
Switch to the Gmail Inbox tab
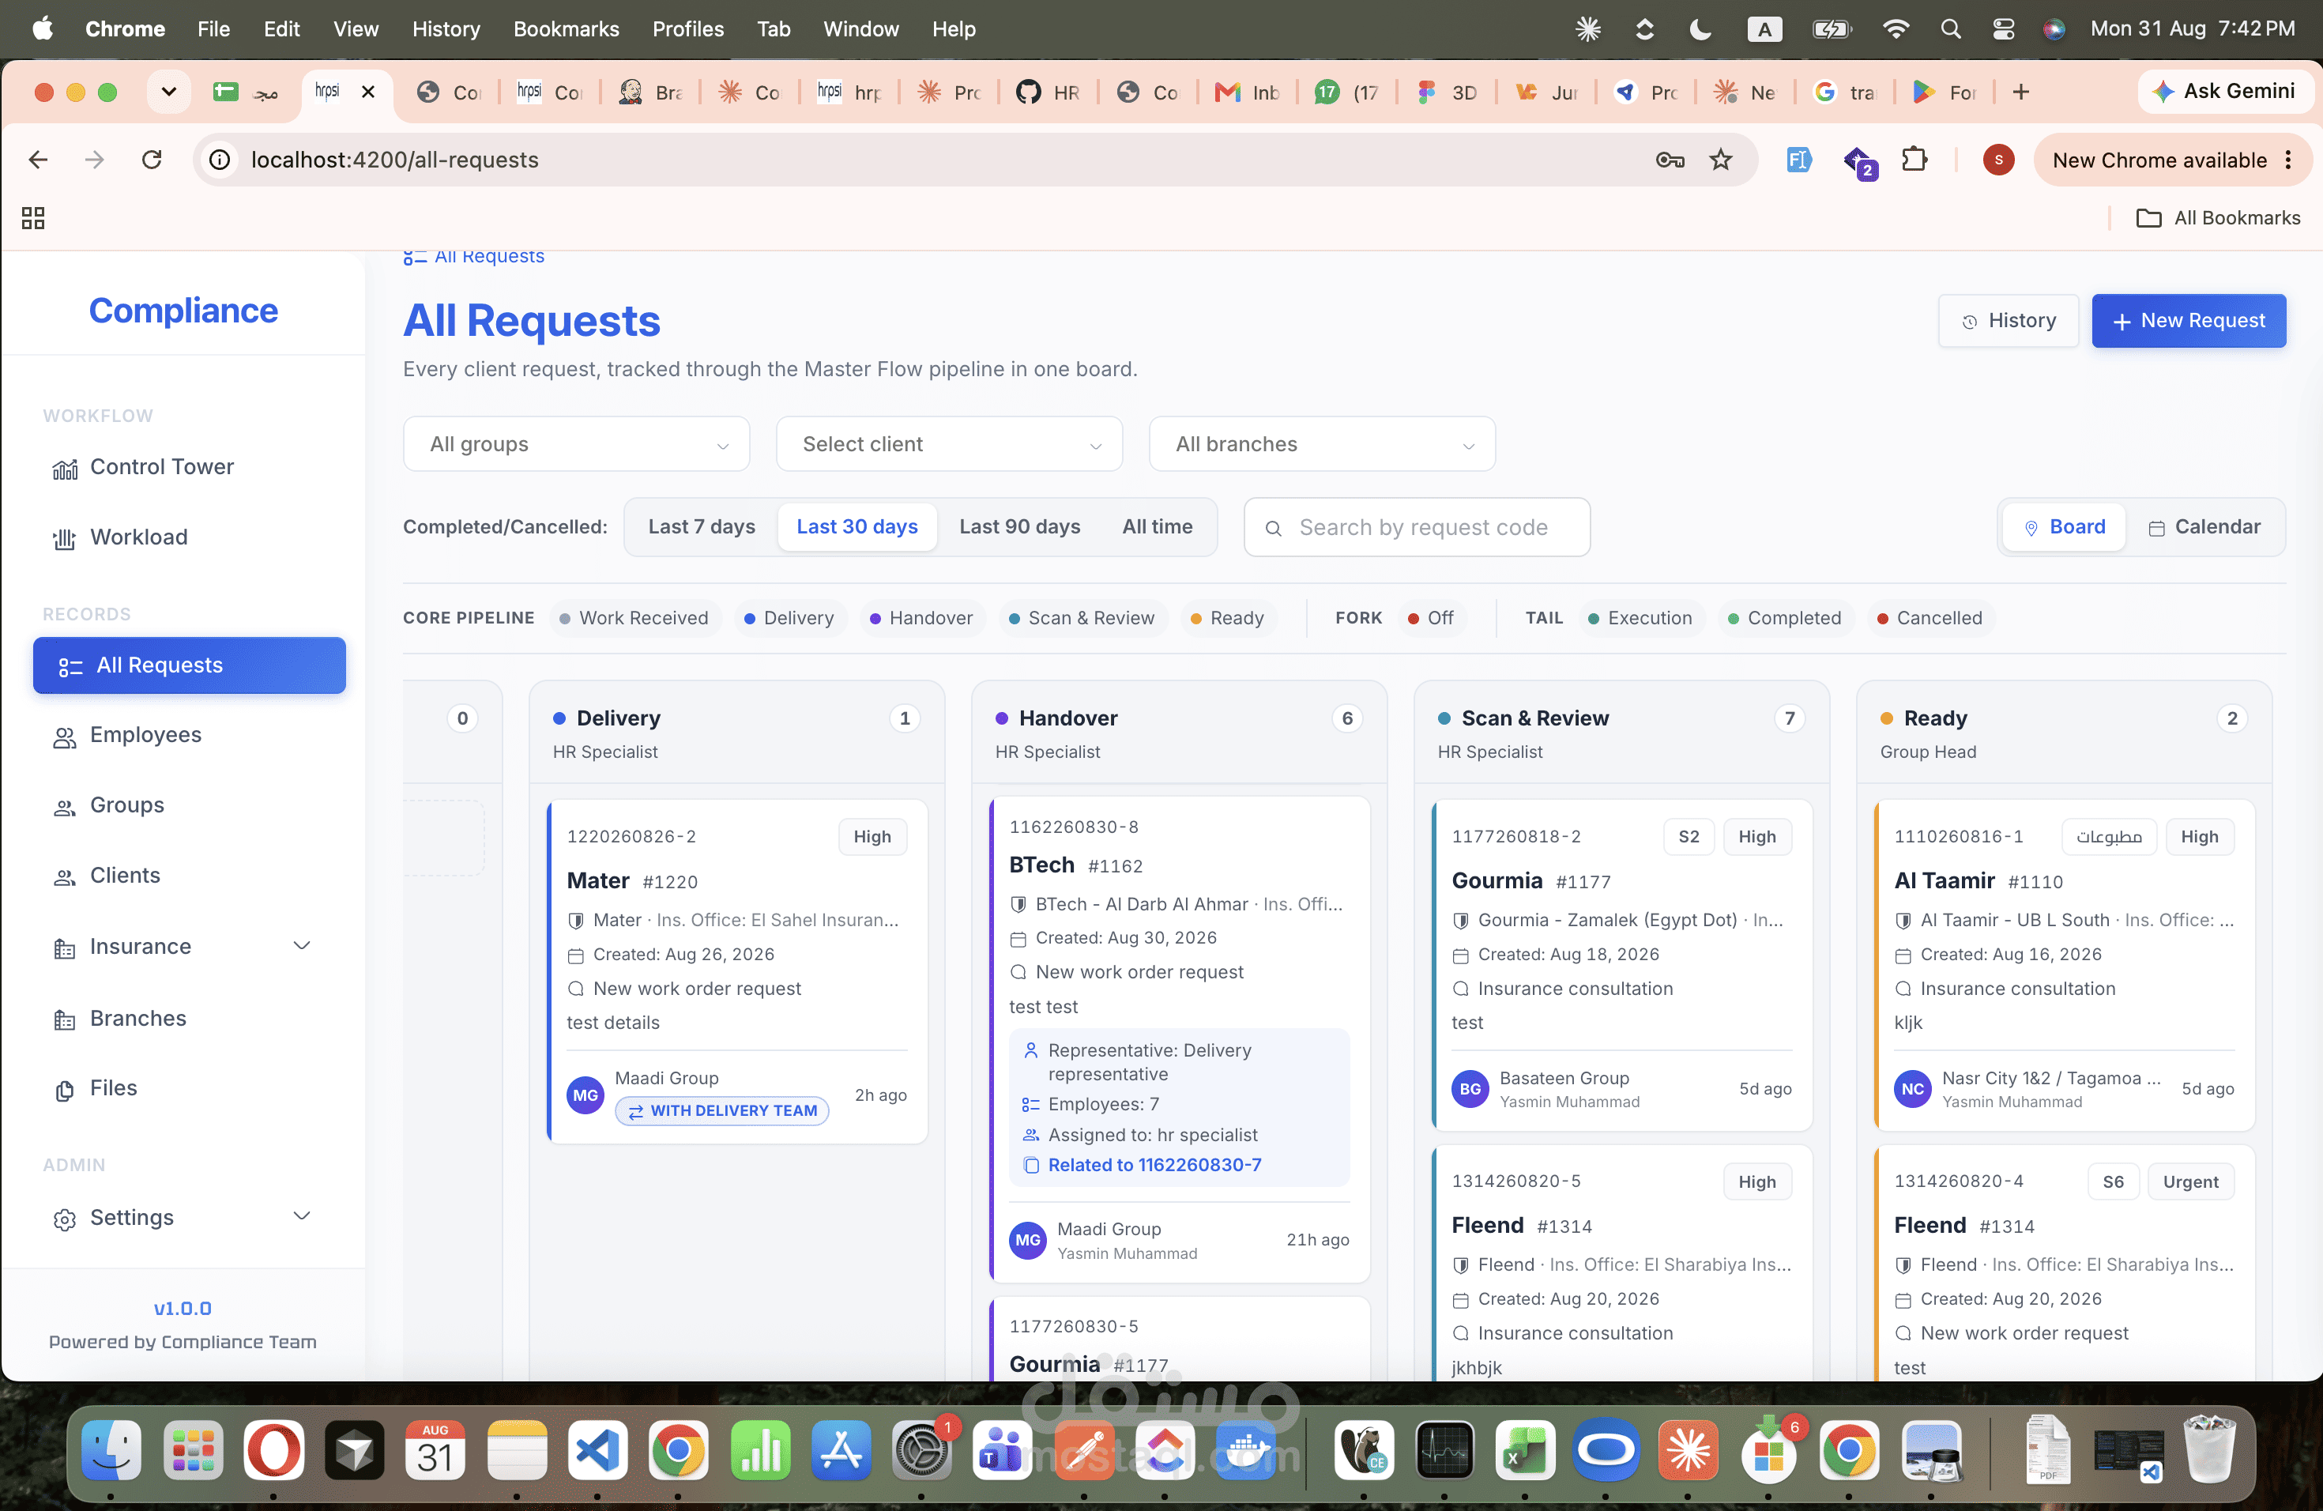coord(1248,92)
